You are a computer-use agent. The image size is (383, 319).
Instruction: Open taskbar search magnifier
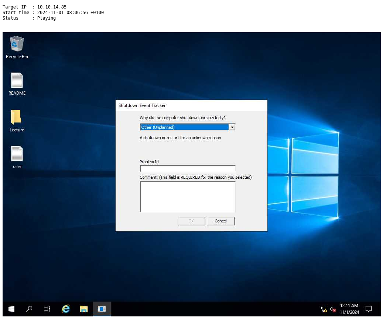point(29,309)
